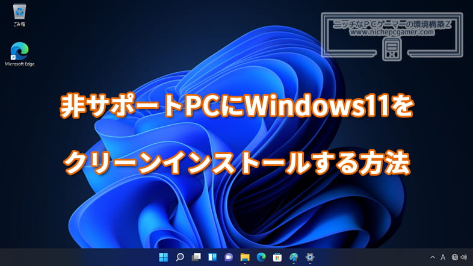Open File Explorer from the taskbar
This screenshot has height=266, width=473.
click(x=245, y=257)
